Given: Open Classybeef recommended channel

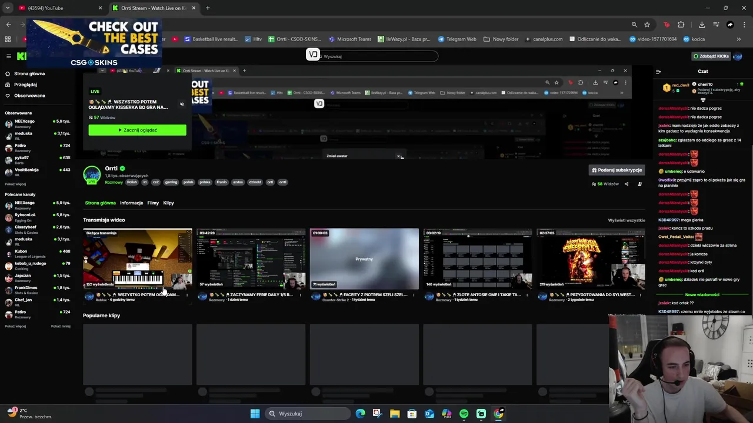Looking at the screenshot, I should click(x=38, y=229).
